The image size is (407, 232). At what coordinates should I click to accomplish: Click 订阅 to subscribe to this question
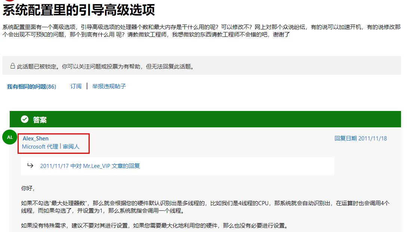(75, 86)
